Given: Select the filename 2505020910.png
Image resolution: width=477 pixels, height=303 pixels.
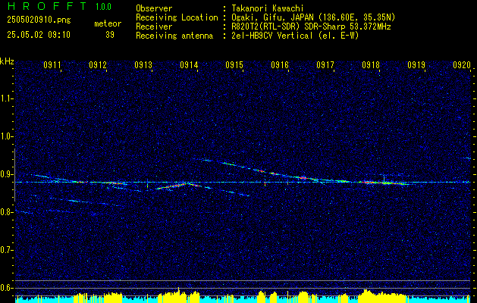Looking at the screenshot, I should click(x=39, y=20).
